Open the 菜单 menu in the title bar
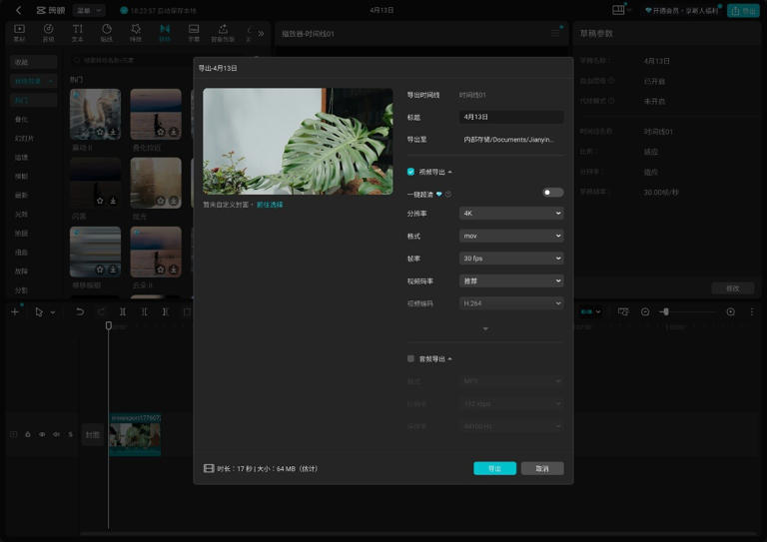This screenshot has width=767, height=542. pos(89,10)
